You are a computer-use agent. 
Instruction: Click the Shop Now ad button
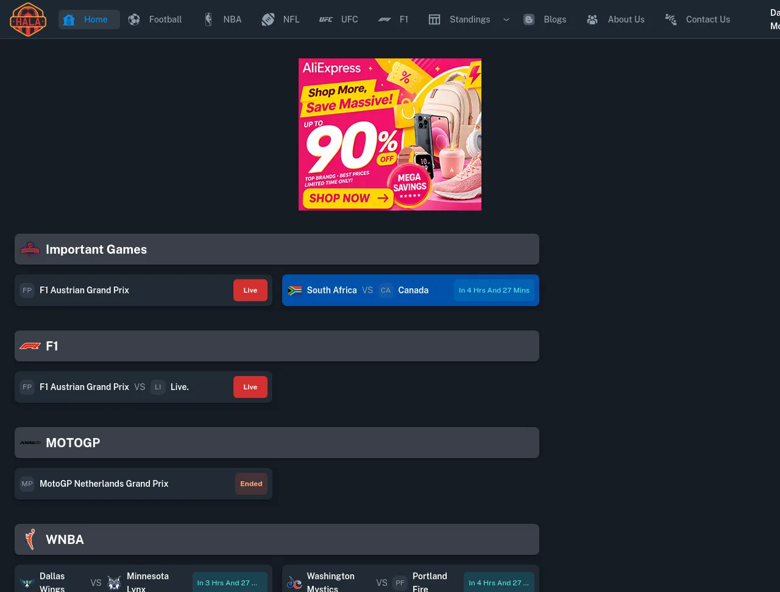click(x=348, y=198)
